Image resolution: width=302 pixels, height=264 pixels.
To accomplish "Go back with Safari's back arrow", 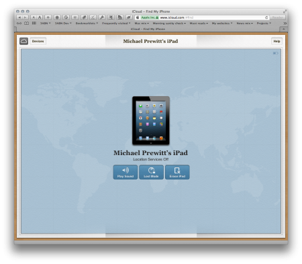I will (19, 17).
